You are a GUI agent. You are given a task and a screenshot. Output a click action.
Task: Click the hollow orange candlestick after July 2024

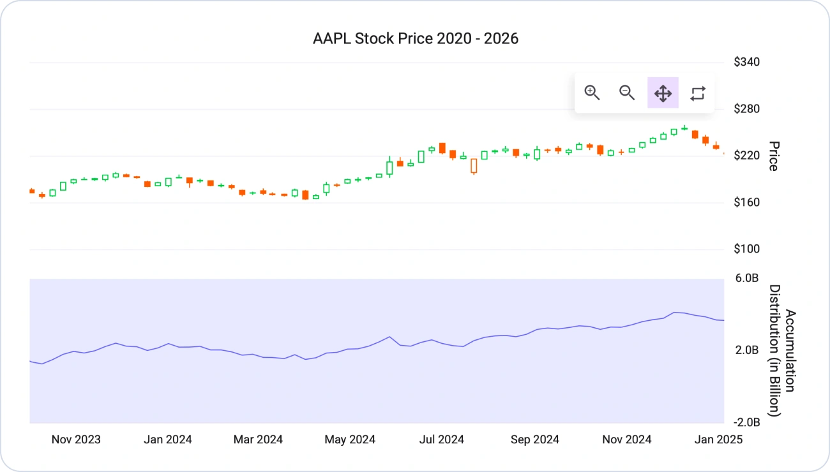click(474, 166)
